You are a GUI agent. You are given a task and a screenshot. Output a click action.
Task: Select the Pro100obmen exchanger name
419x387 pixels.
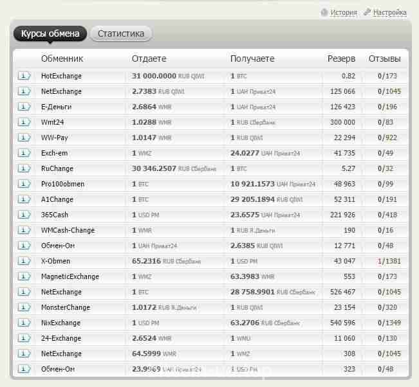(x=63, y=184)
